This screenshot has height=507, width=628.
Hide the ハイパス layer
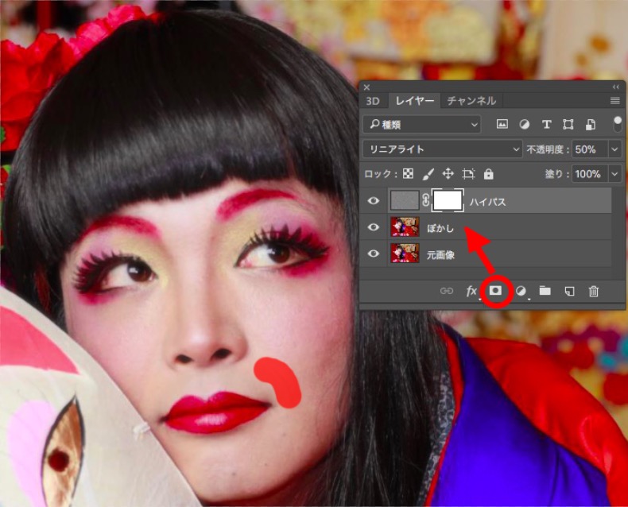point(374,200)
